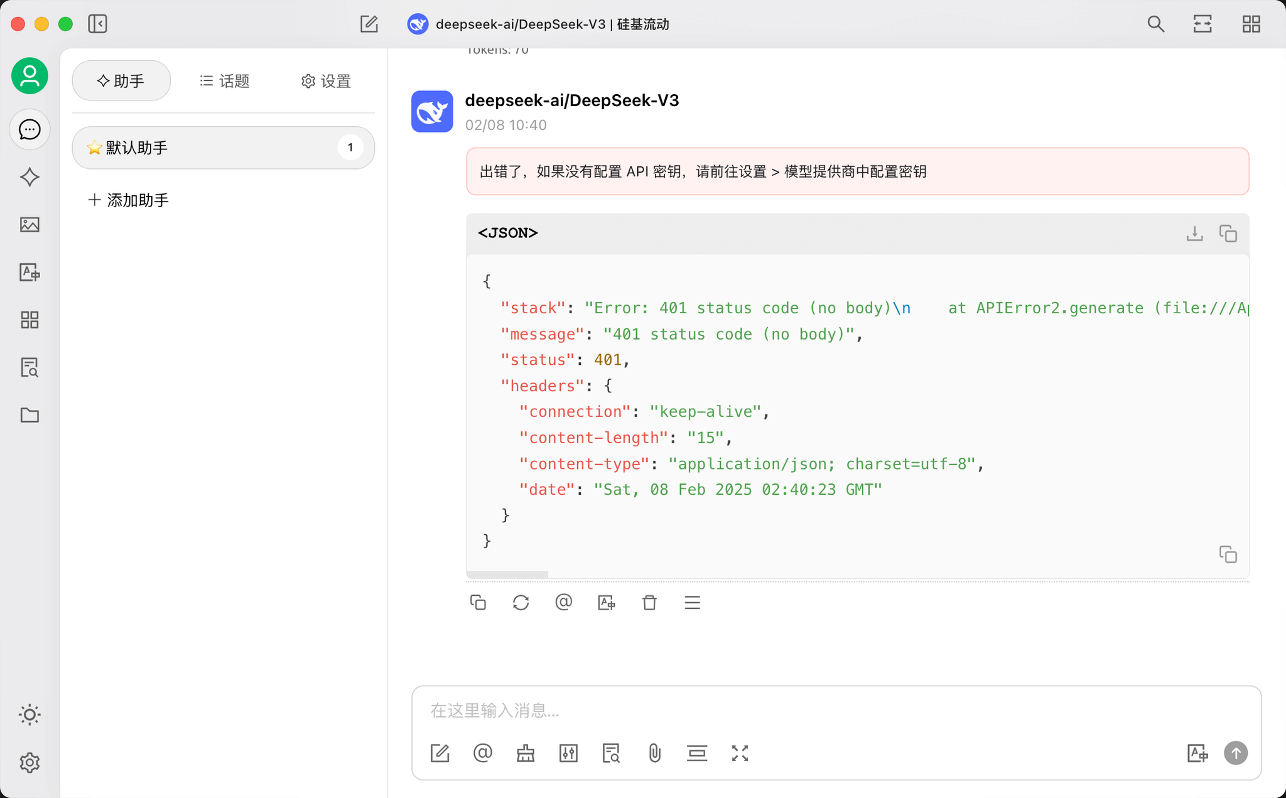The width and height of the screenshot is (1286, 798).
Task: Open the settings sliders icon in input bar
Action: pyautogui.click(x=568, y=753)
